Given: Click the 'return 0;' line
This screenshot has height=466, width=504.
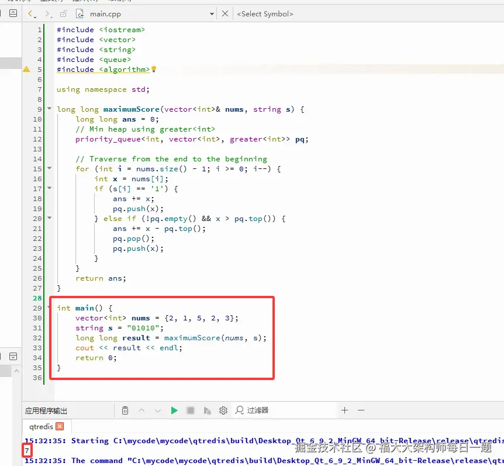Looking at the screenshot, I should pos(96,358).
